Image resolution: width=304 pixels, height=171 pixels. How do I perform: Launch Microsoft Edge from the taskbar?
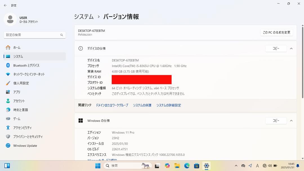[x=187, y=165]
